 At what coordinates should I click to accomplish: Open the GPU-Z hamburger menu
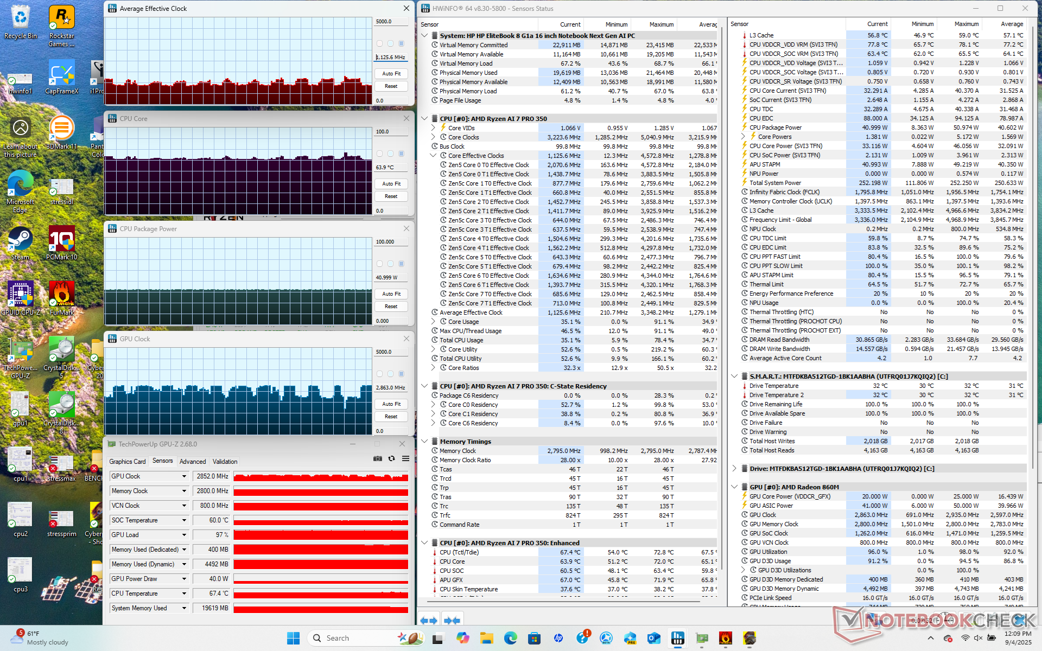click(x=405, y=458)
